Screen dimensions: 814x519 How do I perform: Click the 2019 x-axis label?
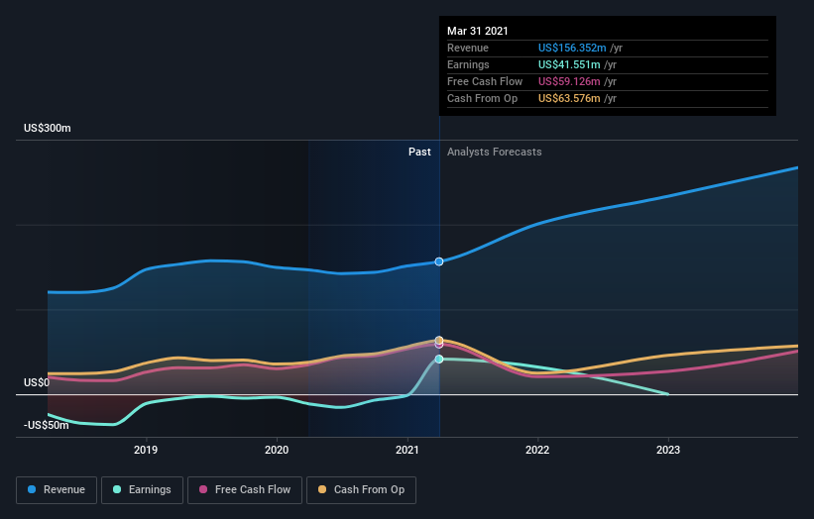[146, 450]
